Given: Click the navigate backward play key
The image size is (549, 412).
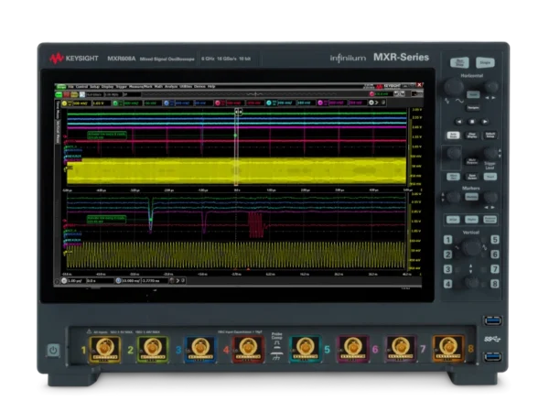Looking at the screenshot, I should tap(458, 122).
